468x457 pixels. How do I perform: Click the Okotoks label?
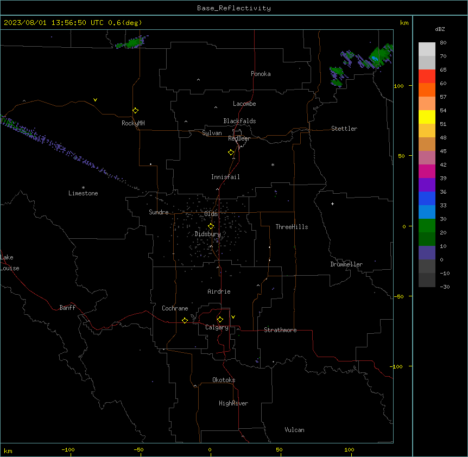click(x=224, y=380)
